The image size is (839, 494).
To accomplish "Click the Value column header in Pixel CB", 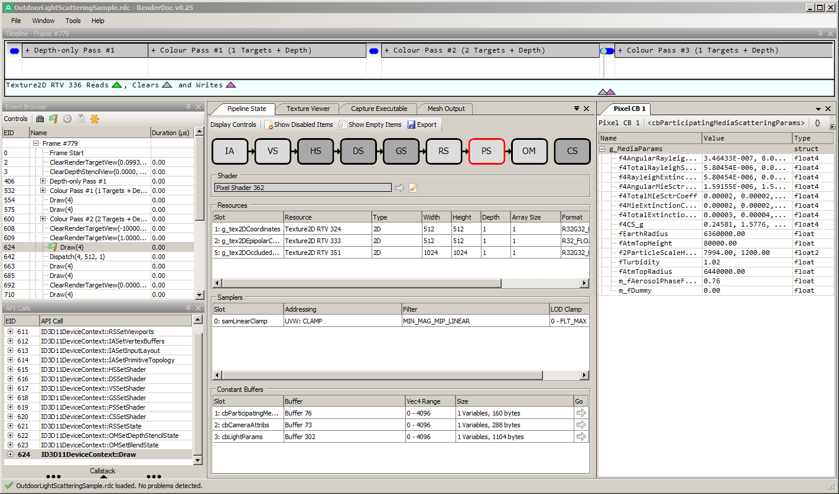I will (x=747, y=138).
